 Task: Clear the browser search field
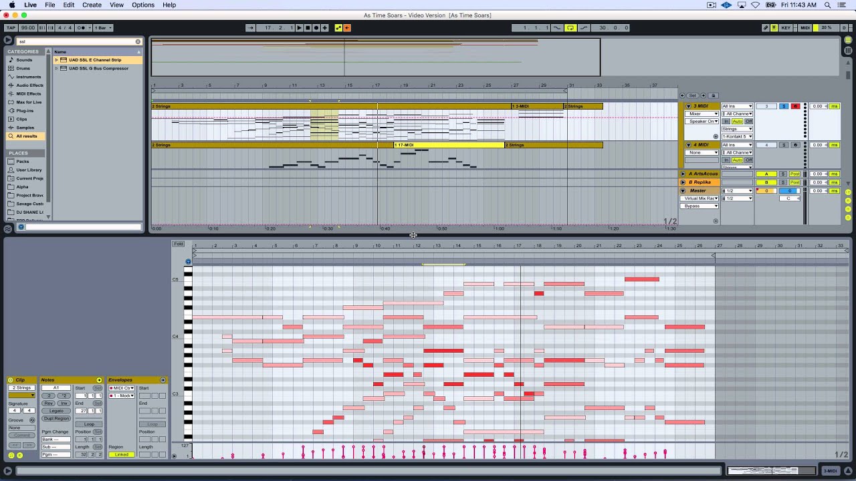pos(138,41)
